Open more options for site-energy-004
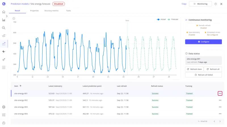 (x=220, y=114)
